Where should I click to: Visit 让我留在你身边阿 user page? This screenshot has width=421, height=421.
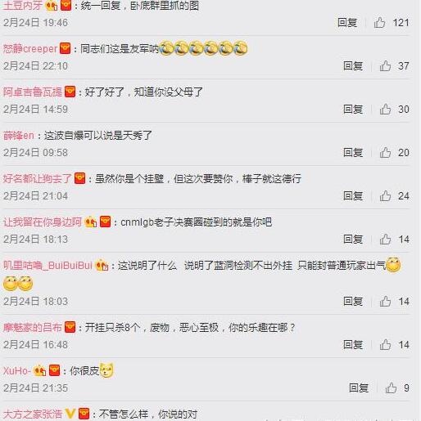click(43, 222)
